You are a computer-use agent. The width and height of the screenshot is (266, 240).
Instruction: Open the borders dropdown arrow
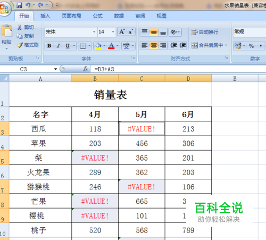(x=89, y=46)
